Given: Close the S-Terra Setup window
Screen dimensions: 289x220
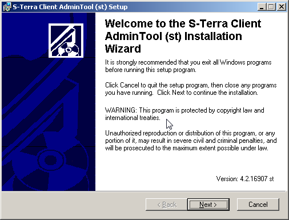Looking at the screenshot, I should point(282,7).
